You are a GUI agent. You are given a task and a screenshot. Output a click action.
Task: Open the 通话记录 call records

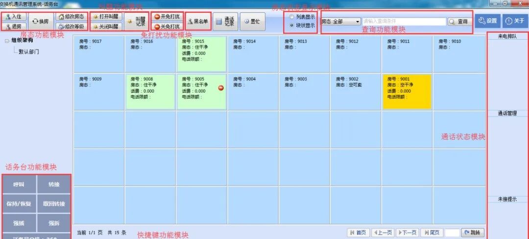(x=225, y=21)
